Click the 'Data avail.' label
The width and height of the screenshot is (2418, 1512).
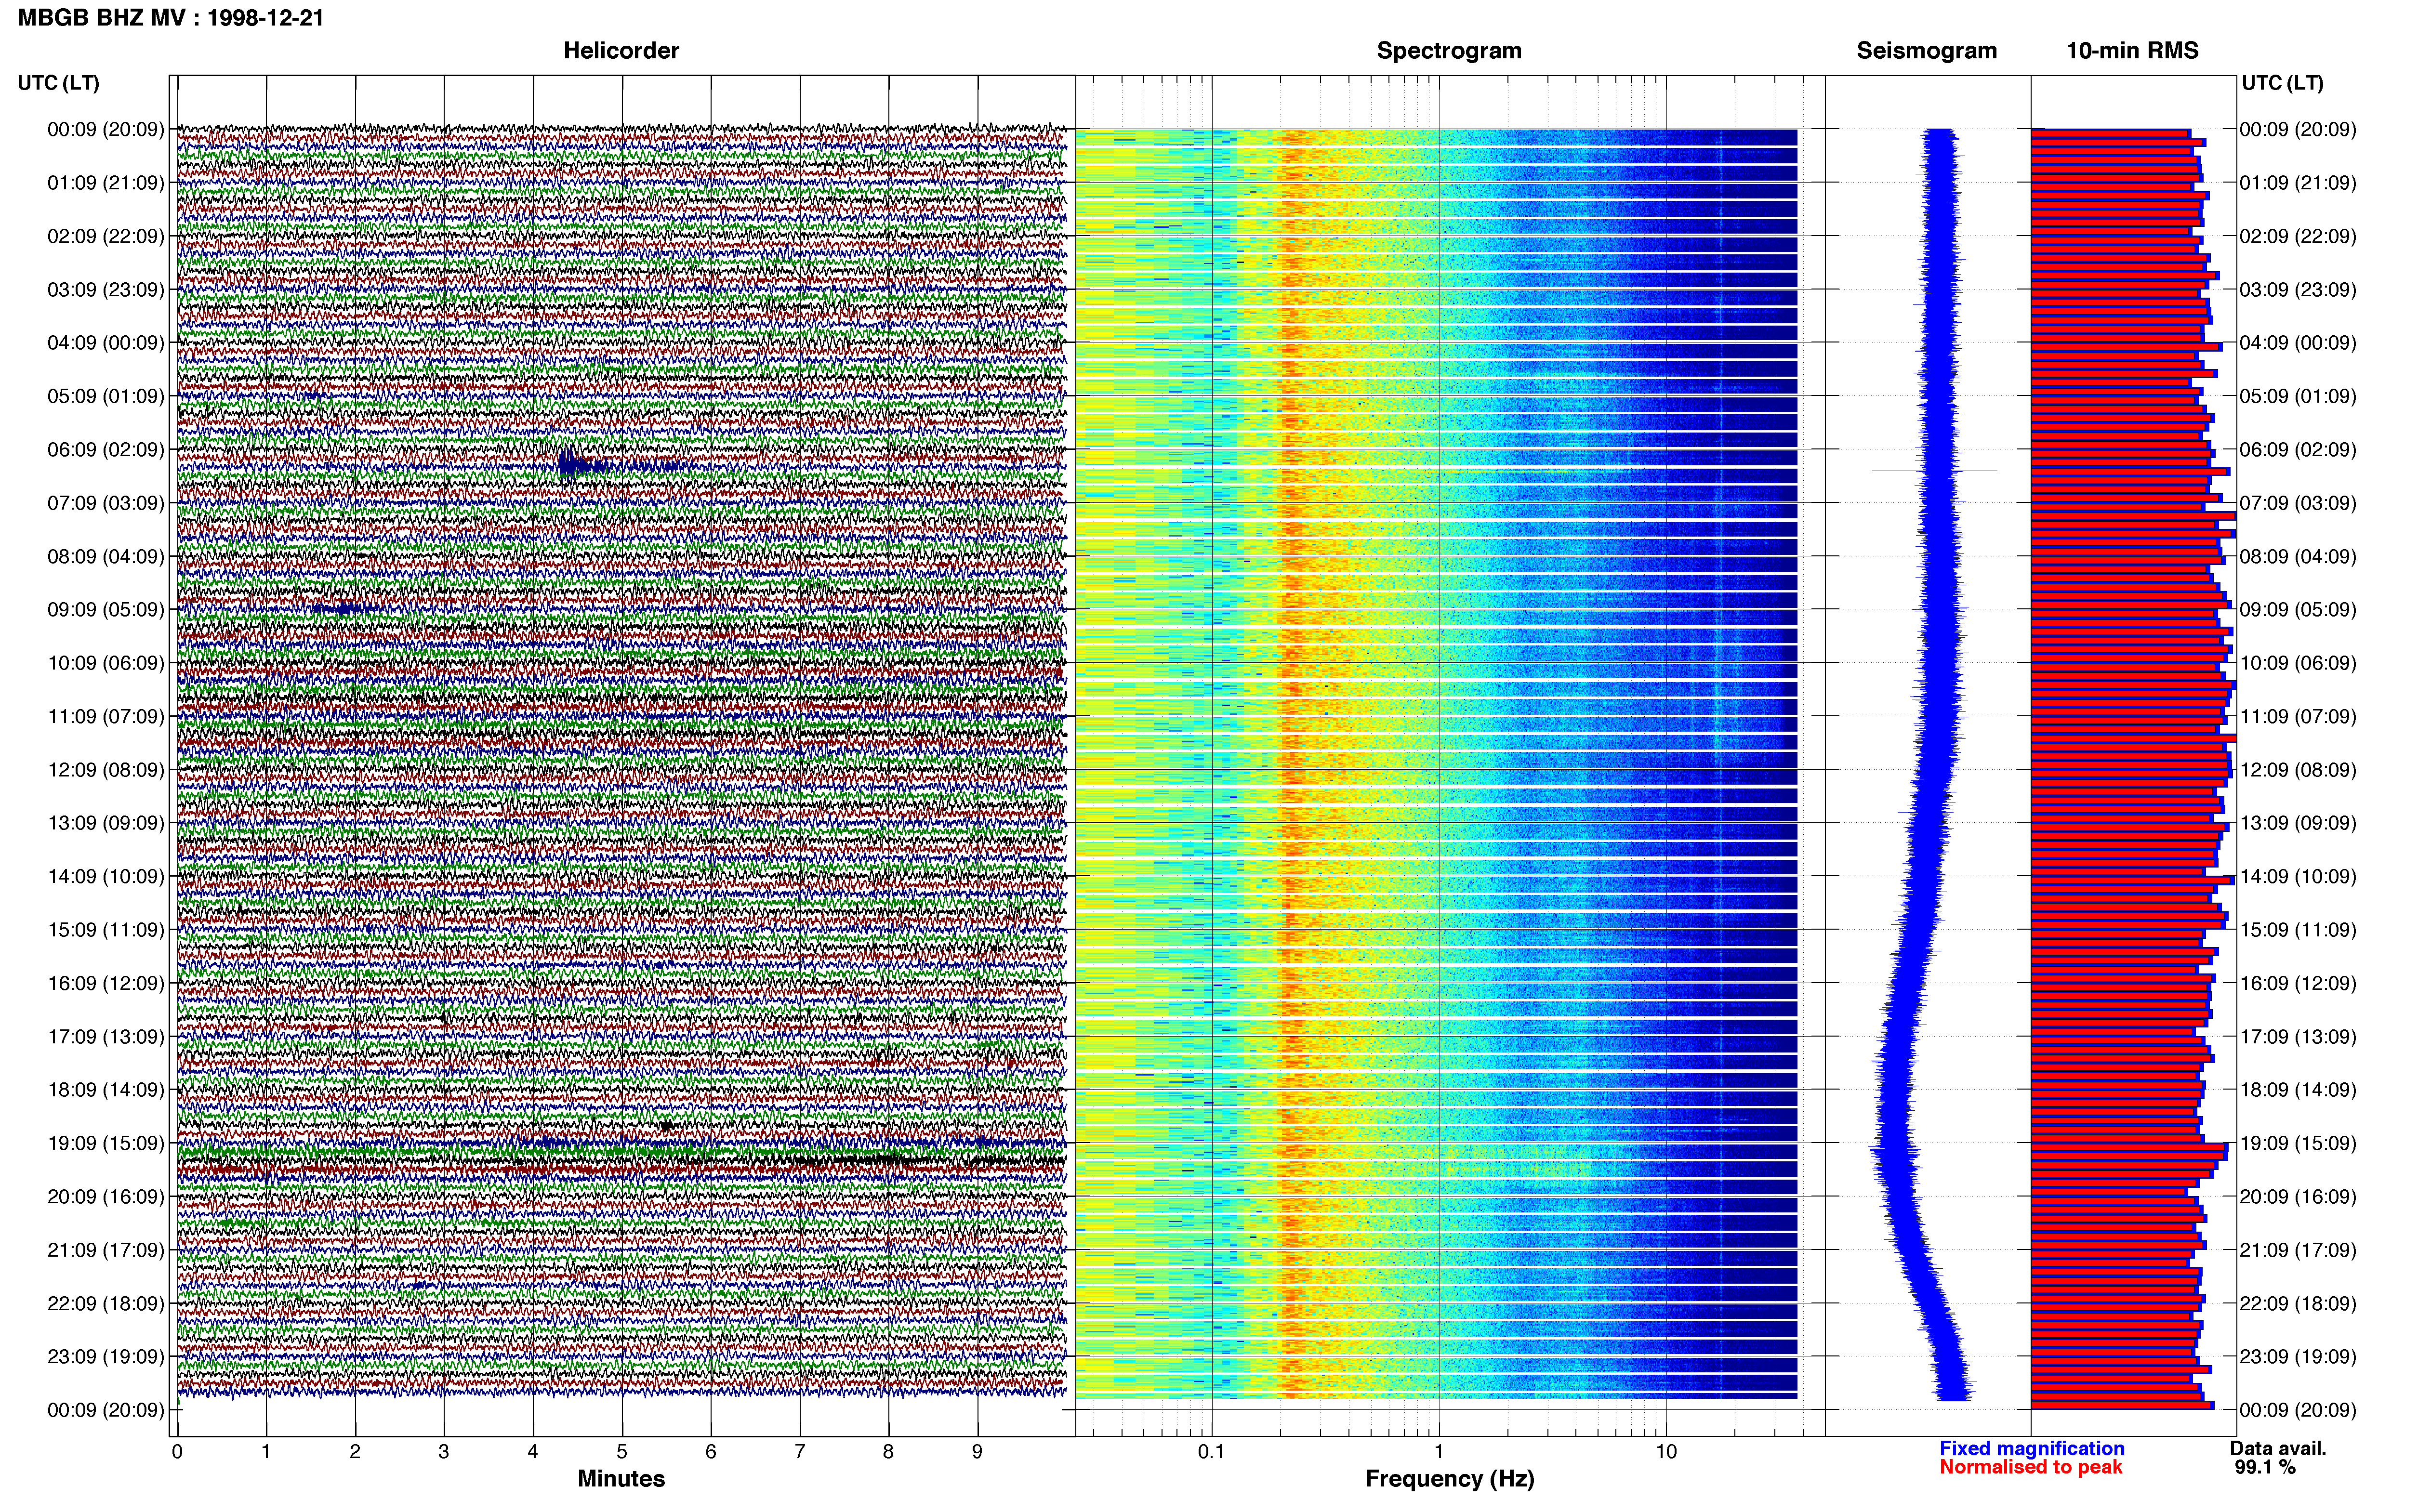[2278, 1448]
